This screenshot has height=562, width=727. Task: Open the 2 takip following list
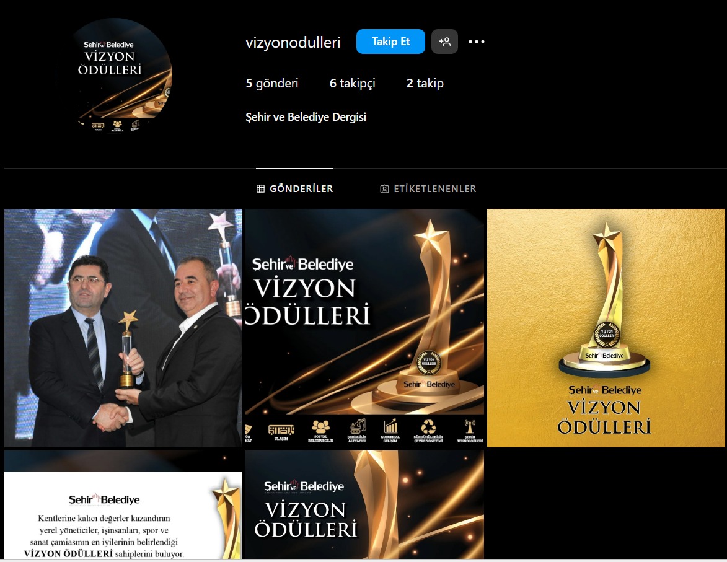pyautogui.click(x=425, y=84)
